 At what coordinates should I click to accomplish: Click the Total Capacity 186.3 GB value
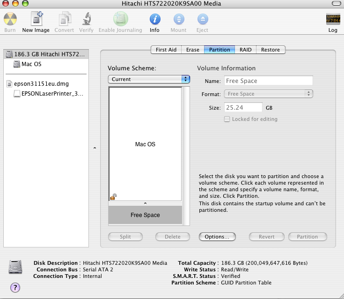coord(264,263)
